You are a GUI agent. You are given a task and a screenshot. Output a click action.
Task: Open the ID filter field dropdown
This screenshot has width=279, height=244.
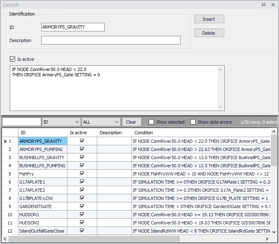(61, 122)
